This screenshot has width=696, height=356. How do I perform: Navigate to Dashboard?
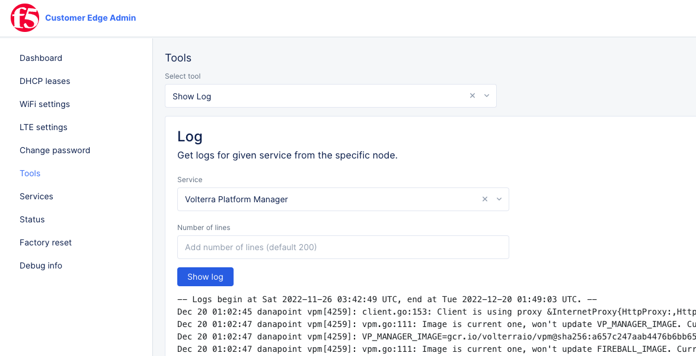pos(41,58)
